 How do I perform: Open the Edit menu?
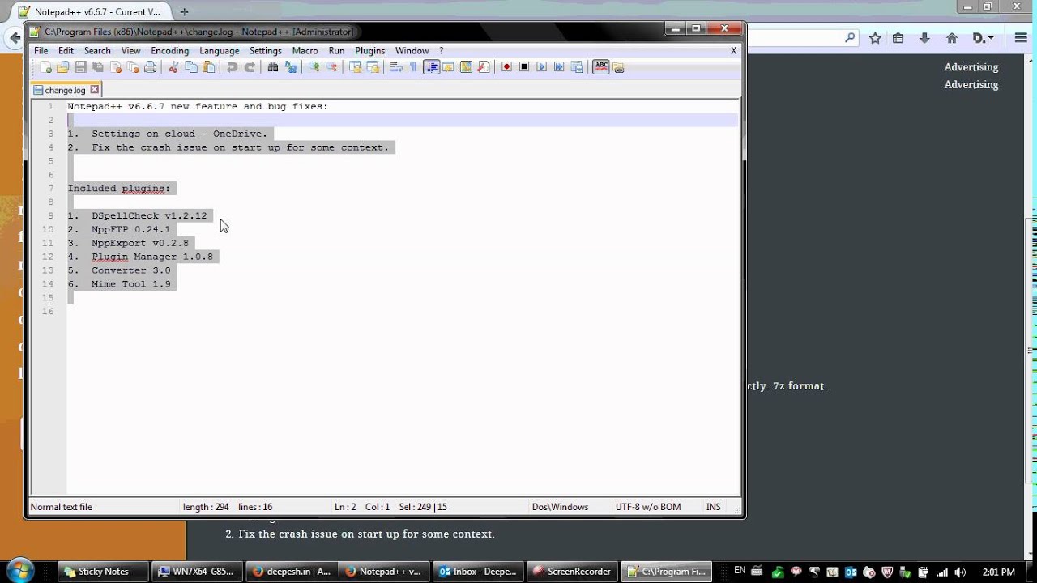point(66,50)
